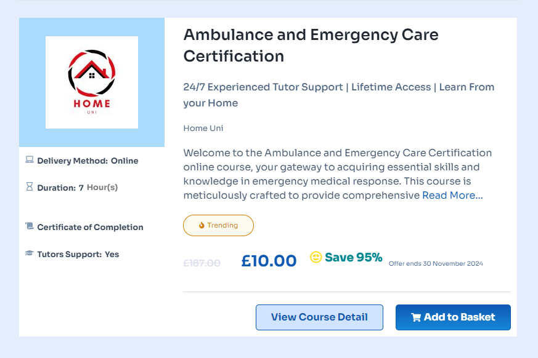Image resolution: width=538 pixels, height=358 pixels.
Task: Click the laptop icon beside Delivery Method
Action: [29, 160]
